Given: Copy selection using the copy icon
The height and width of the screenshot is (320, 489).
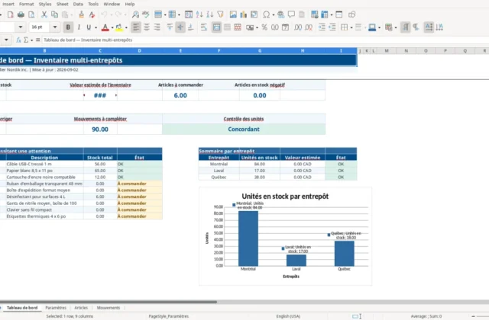Looking at the screenshot, I should (54, 14).
